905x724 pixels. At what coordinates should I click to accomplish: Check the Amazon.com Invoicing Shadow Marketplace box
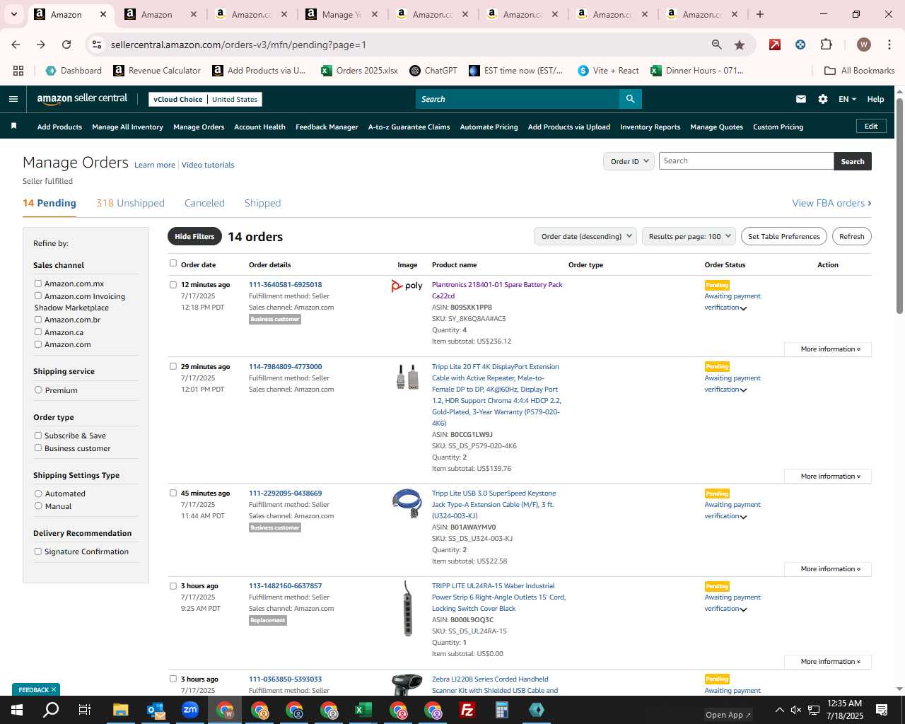(x=38, y=296)
